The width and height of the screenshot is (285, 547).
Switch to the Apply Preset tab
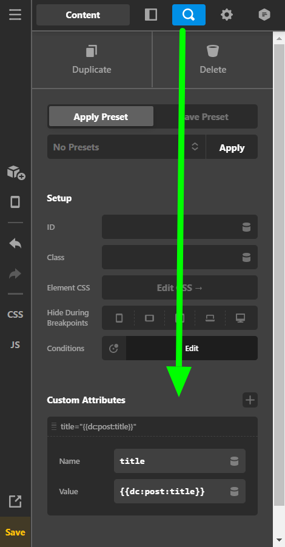(101, 116)
